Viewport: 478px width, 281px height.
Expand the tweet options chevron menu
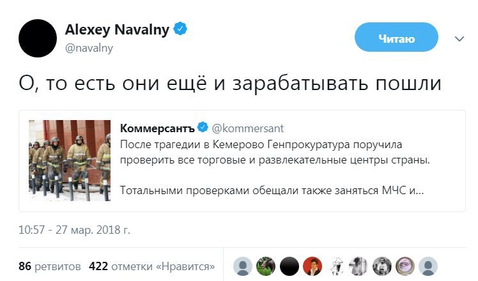point(459,39)
